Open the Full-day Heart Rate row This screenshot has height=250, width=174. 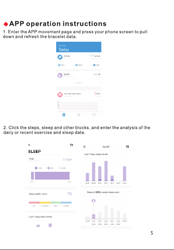click(79, 94)
